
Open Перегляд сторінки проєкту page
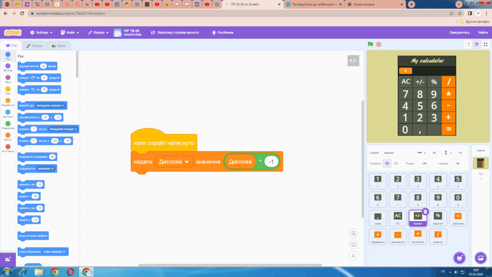[x=175, y=32]
